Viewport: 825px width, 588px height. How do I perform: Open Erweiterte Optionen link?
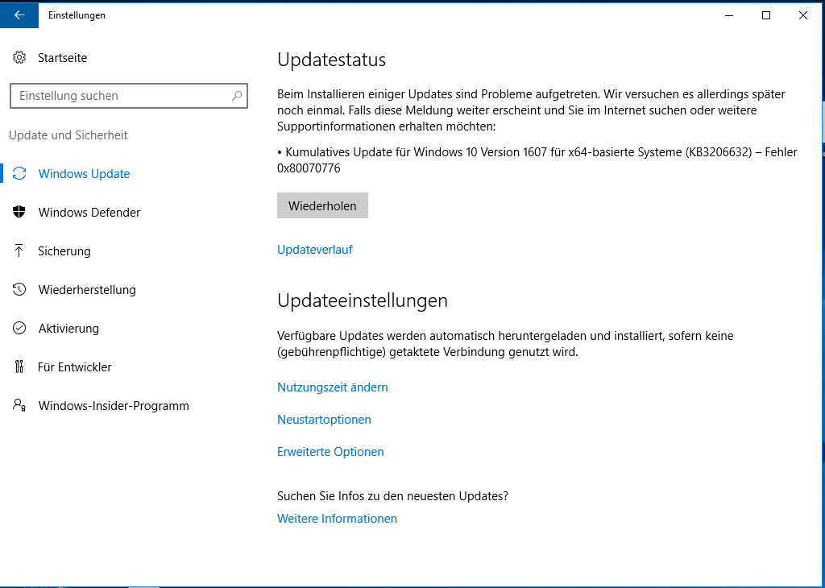(x=330, y=452)
